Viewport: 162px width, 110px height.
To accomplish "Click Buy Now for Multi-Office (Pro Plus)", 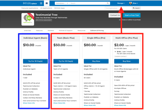I will pos(127,61).
